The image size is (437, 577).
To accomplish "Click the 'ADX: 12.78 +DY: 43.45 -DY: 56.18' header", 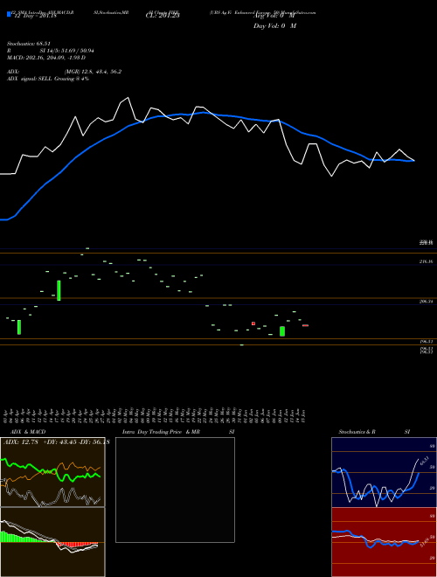I will (56, 442).
